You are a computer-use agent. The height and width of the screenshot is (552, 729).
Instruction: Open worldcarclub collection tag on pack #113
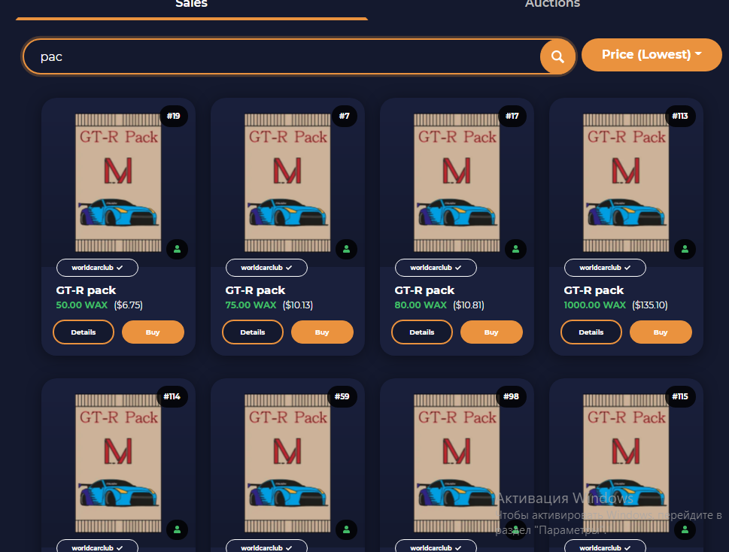605,268
